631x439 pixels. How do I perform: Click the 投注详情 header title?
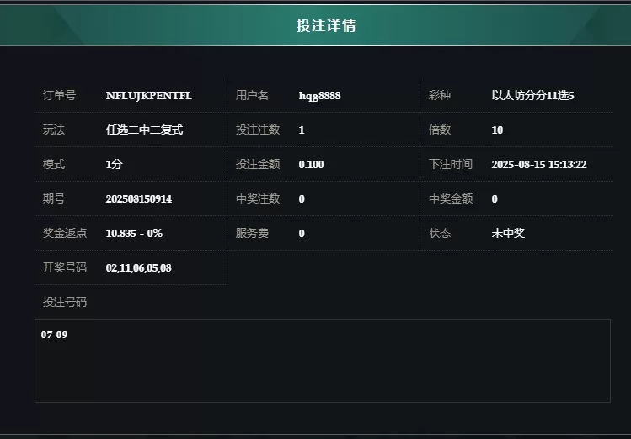[x=326, y=25]
